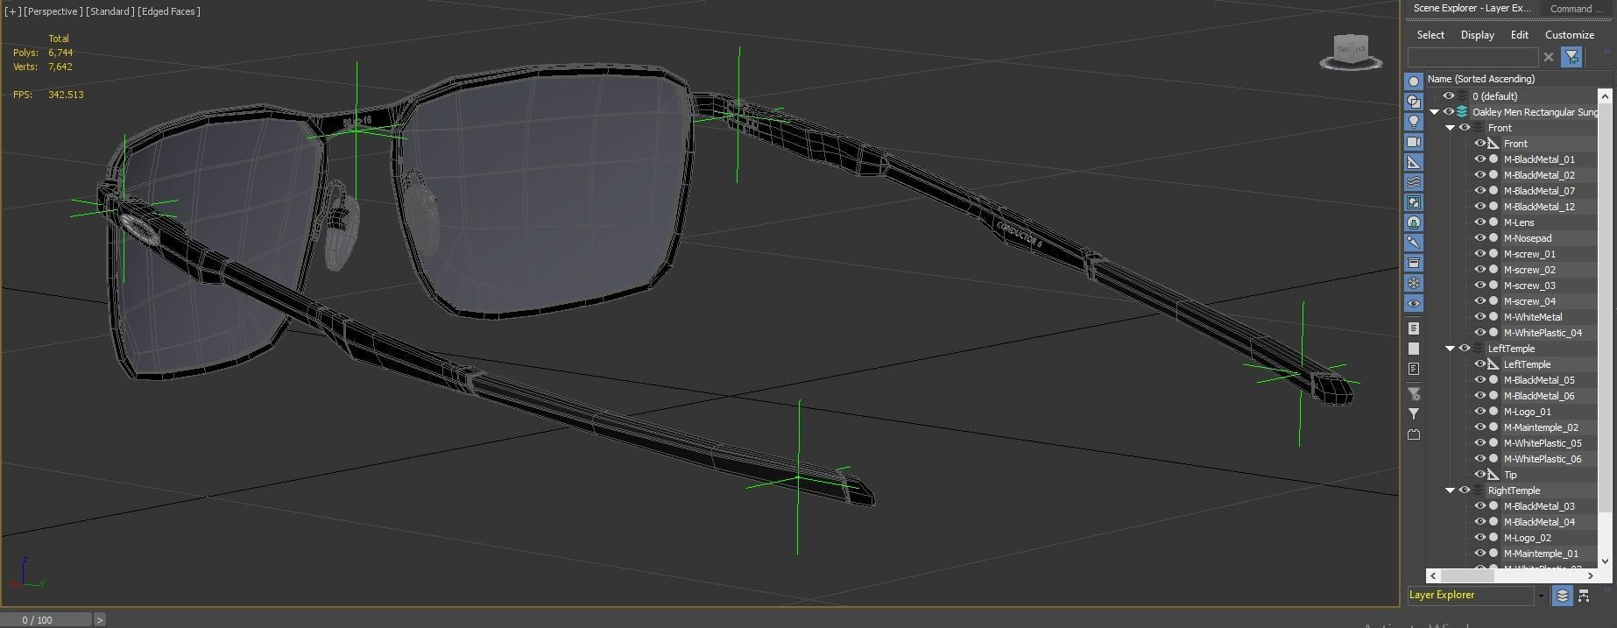
Task: Click the Oakley layer stack icon
Action: click(1463, 112)
